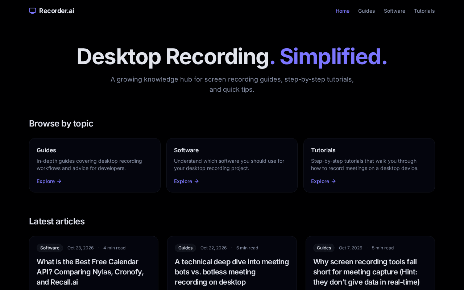Click the Oct 22, 2026 date
Screen dimensions: 464x290
pyautogui.click(x=214, y=248)
